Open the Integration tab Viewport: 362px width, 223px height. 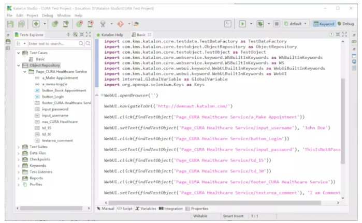click(x=171, y=209)
